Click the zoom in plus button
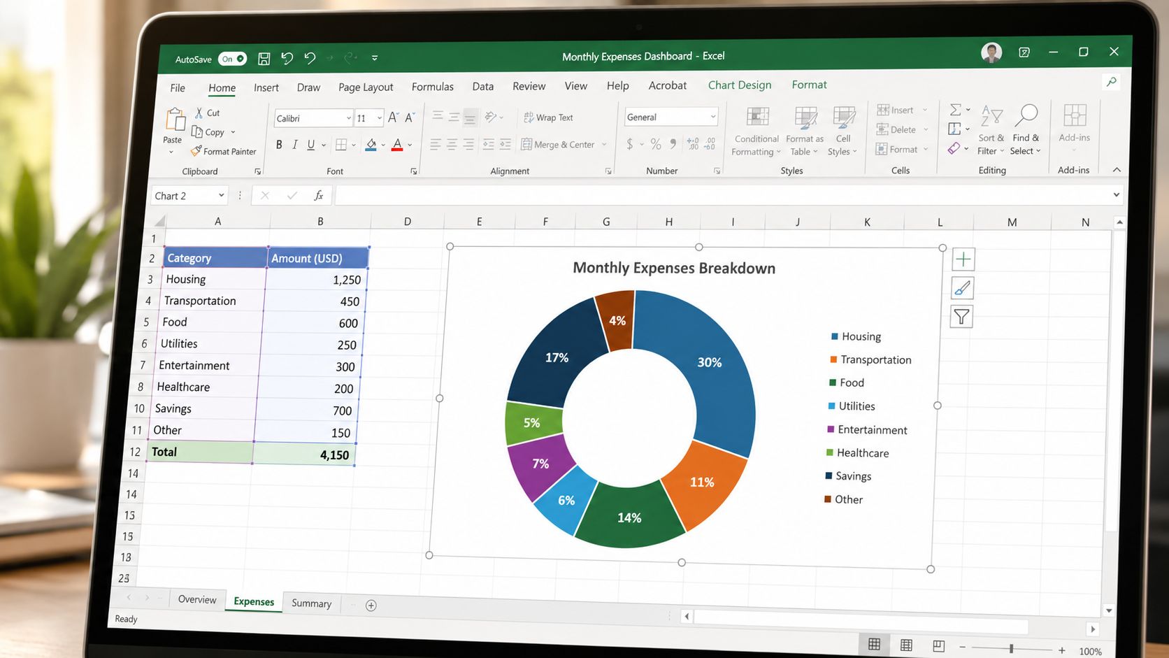1169x658 pixels. [1061, 650]
